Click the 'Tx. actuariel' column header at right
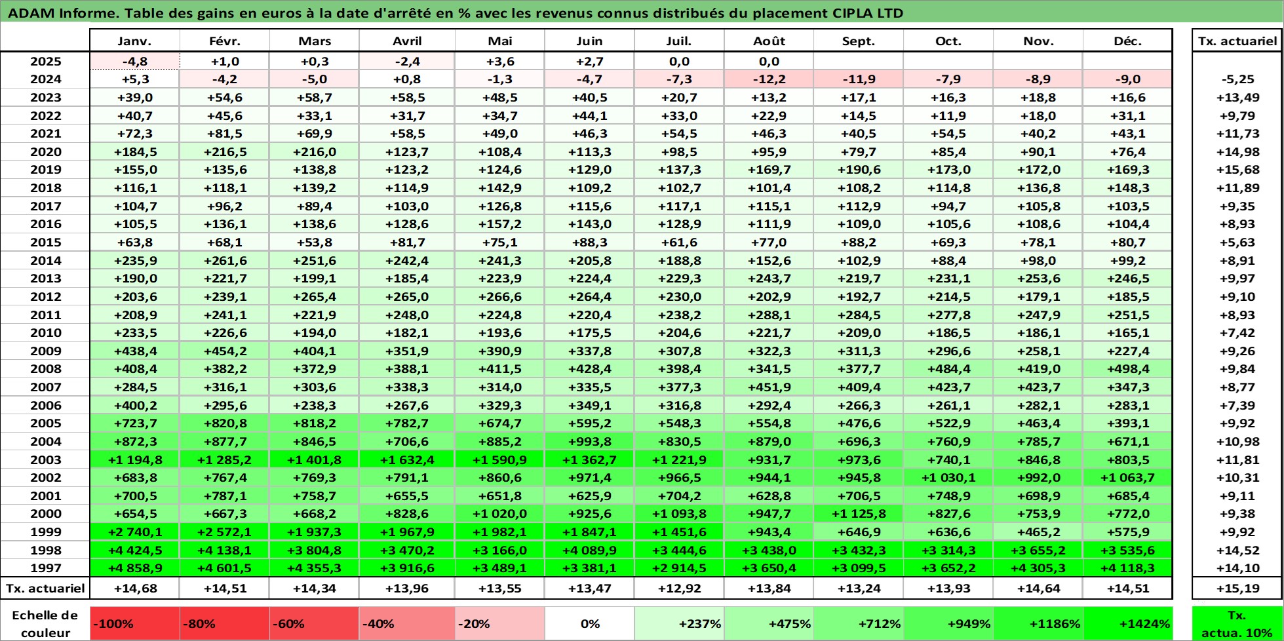This screenshot has height=641, width=1284. point(1237,41)
